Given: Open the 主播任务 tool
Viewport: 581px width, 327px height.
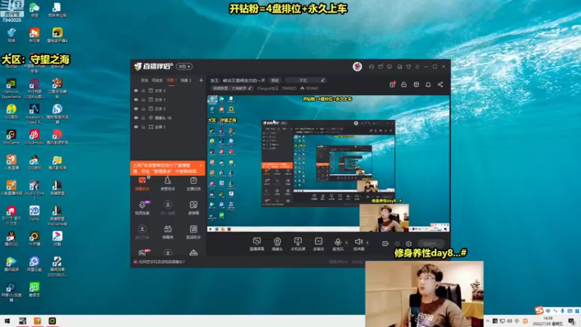Looking at the screenshot, I should click(x=193, y=184).
